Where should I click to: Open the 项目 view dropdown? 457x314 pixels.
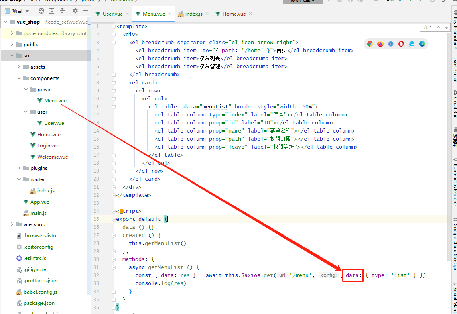point(27,11)
